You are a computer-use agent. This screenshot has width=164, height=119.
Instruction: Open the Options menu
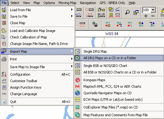tap(49, 3)
